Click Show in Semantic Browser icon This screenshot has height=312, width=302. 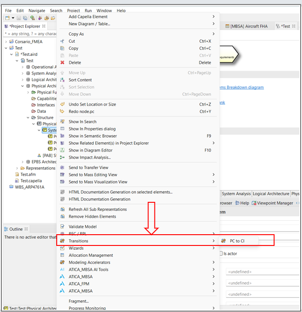click(63, 136)
